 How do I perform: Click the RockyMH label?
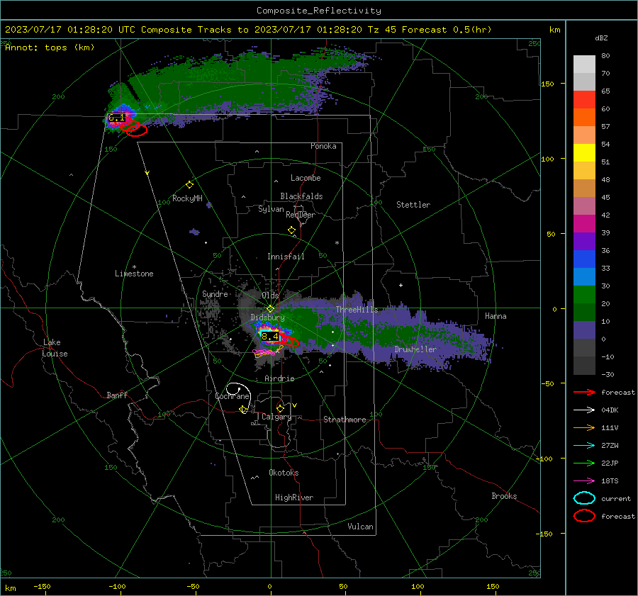pyautogui.click(x=187, y=198)
